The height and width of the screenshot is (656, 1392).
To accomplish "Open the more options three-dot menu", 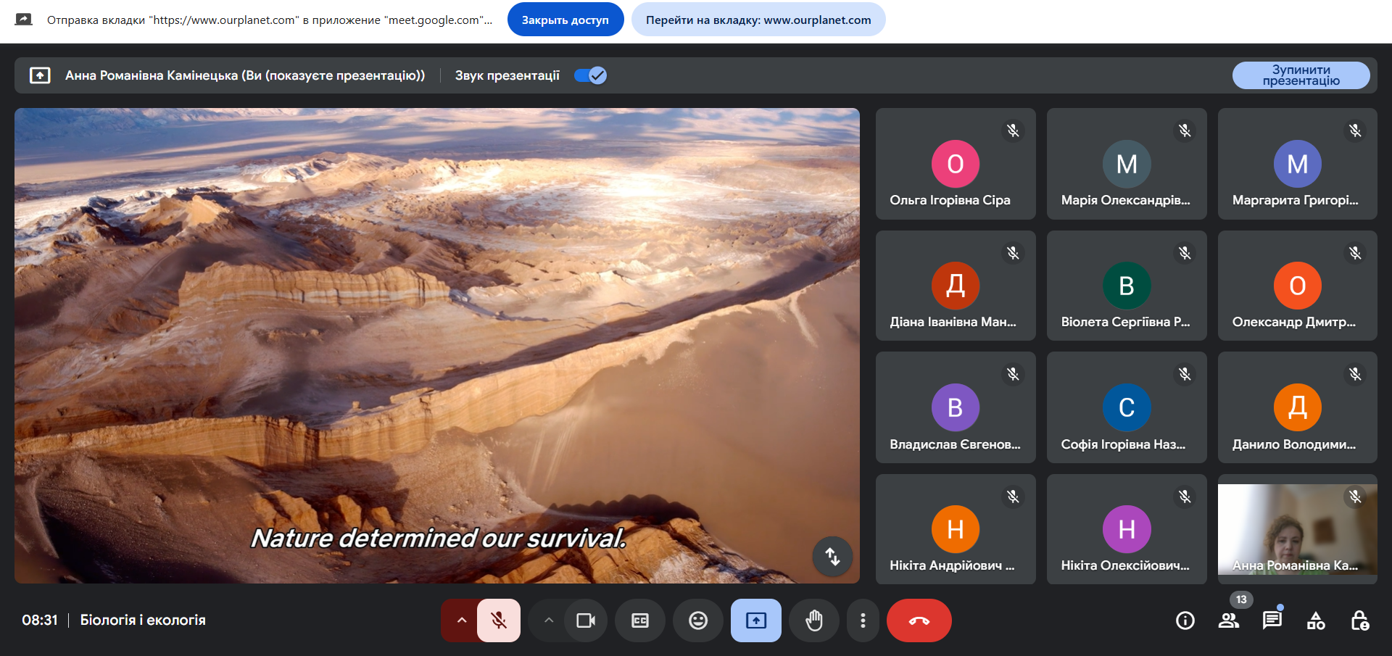I will [x=863, y=620].
